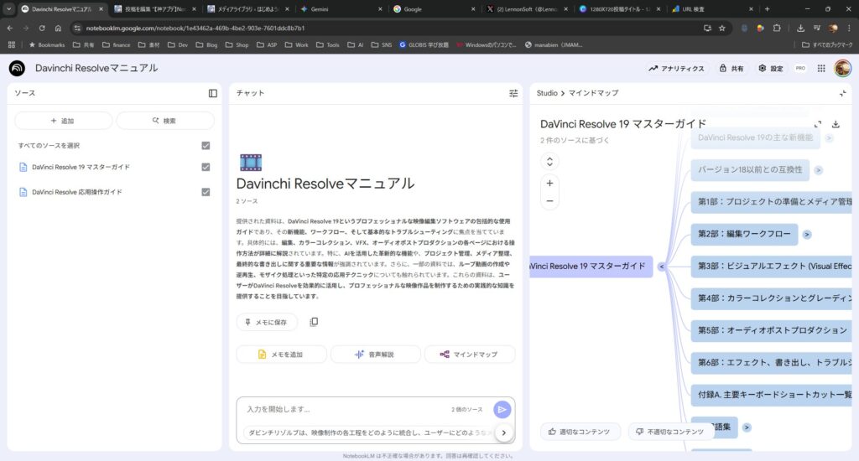Zoom out the mind map
This screenshot has width=859, height=461.
point(549,201)
